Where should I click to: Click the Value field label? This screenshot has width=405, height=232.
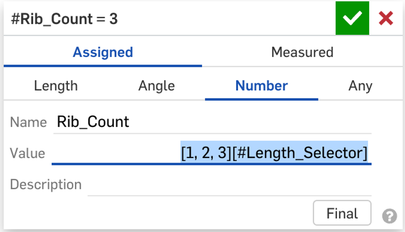pos(27,153)
